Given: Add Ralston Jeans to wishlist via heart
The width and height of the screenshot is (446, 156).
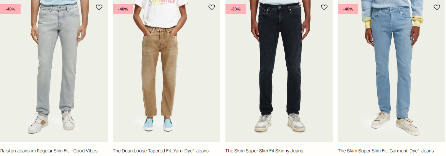Looking at the screenshot, I should click(x=99, y=7).
